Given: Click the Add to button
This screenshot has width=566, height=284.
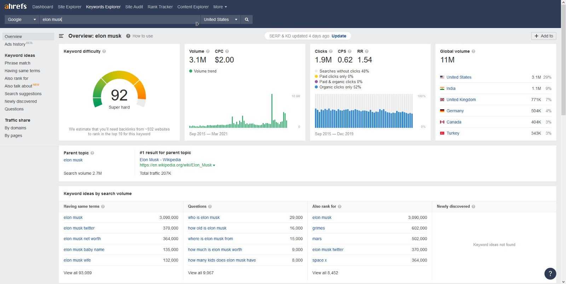Looking at the screenshot, I should coord(544,36).
